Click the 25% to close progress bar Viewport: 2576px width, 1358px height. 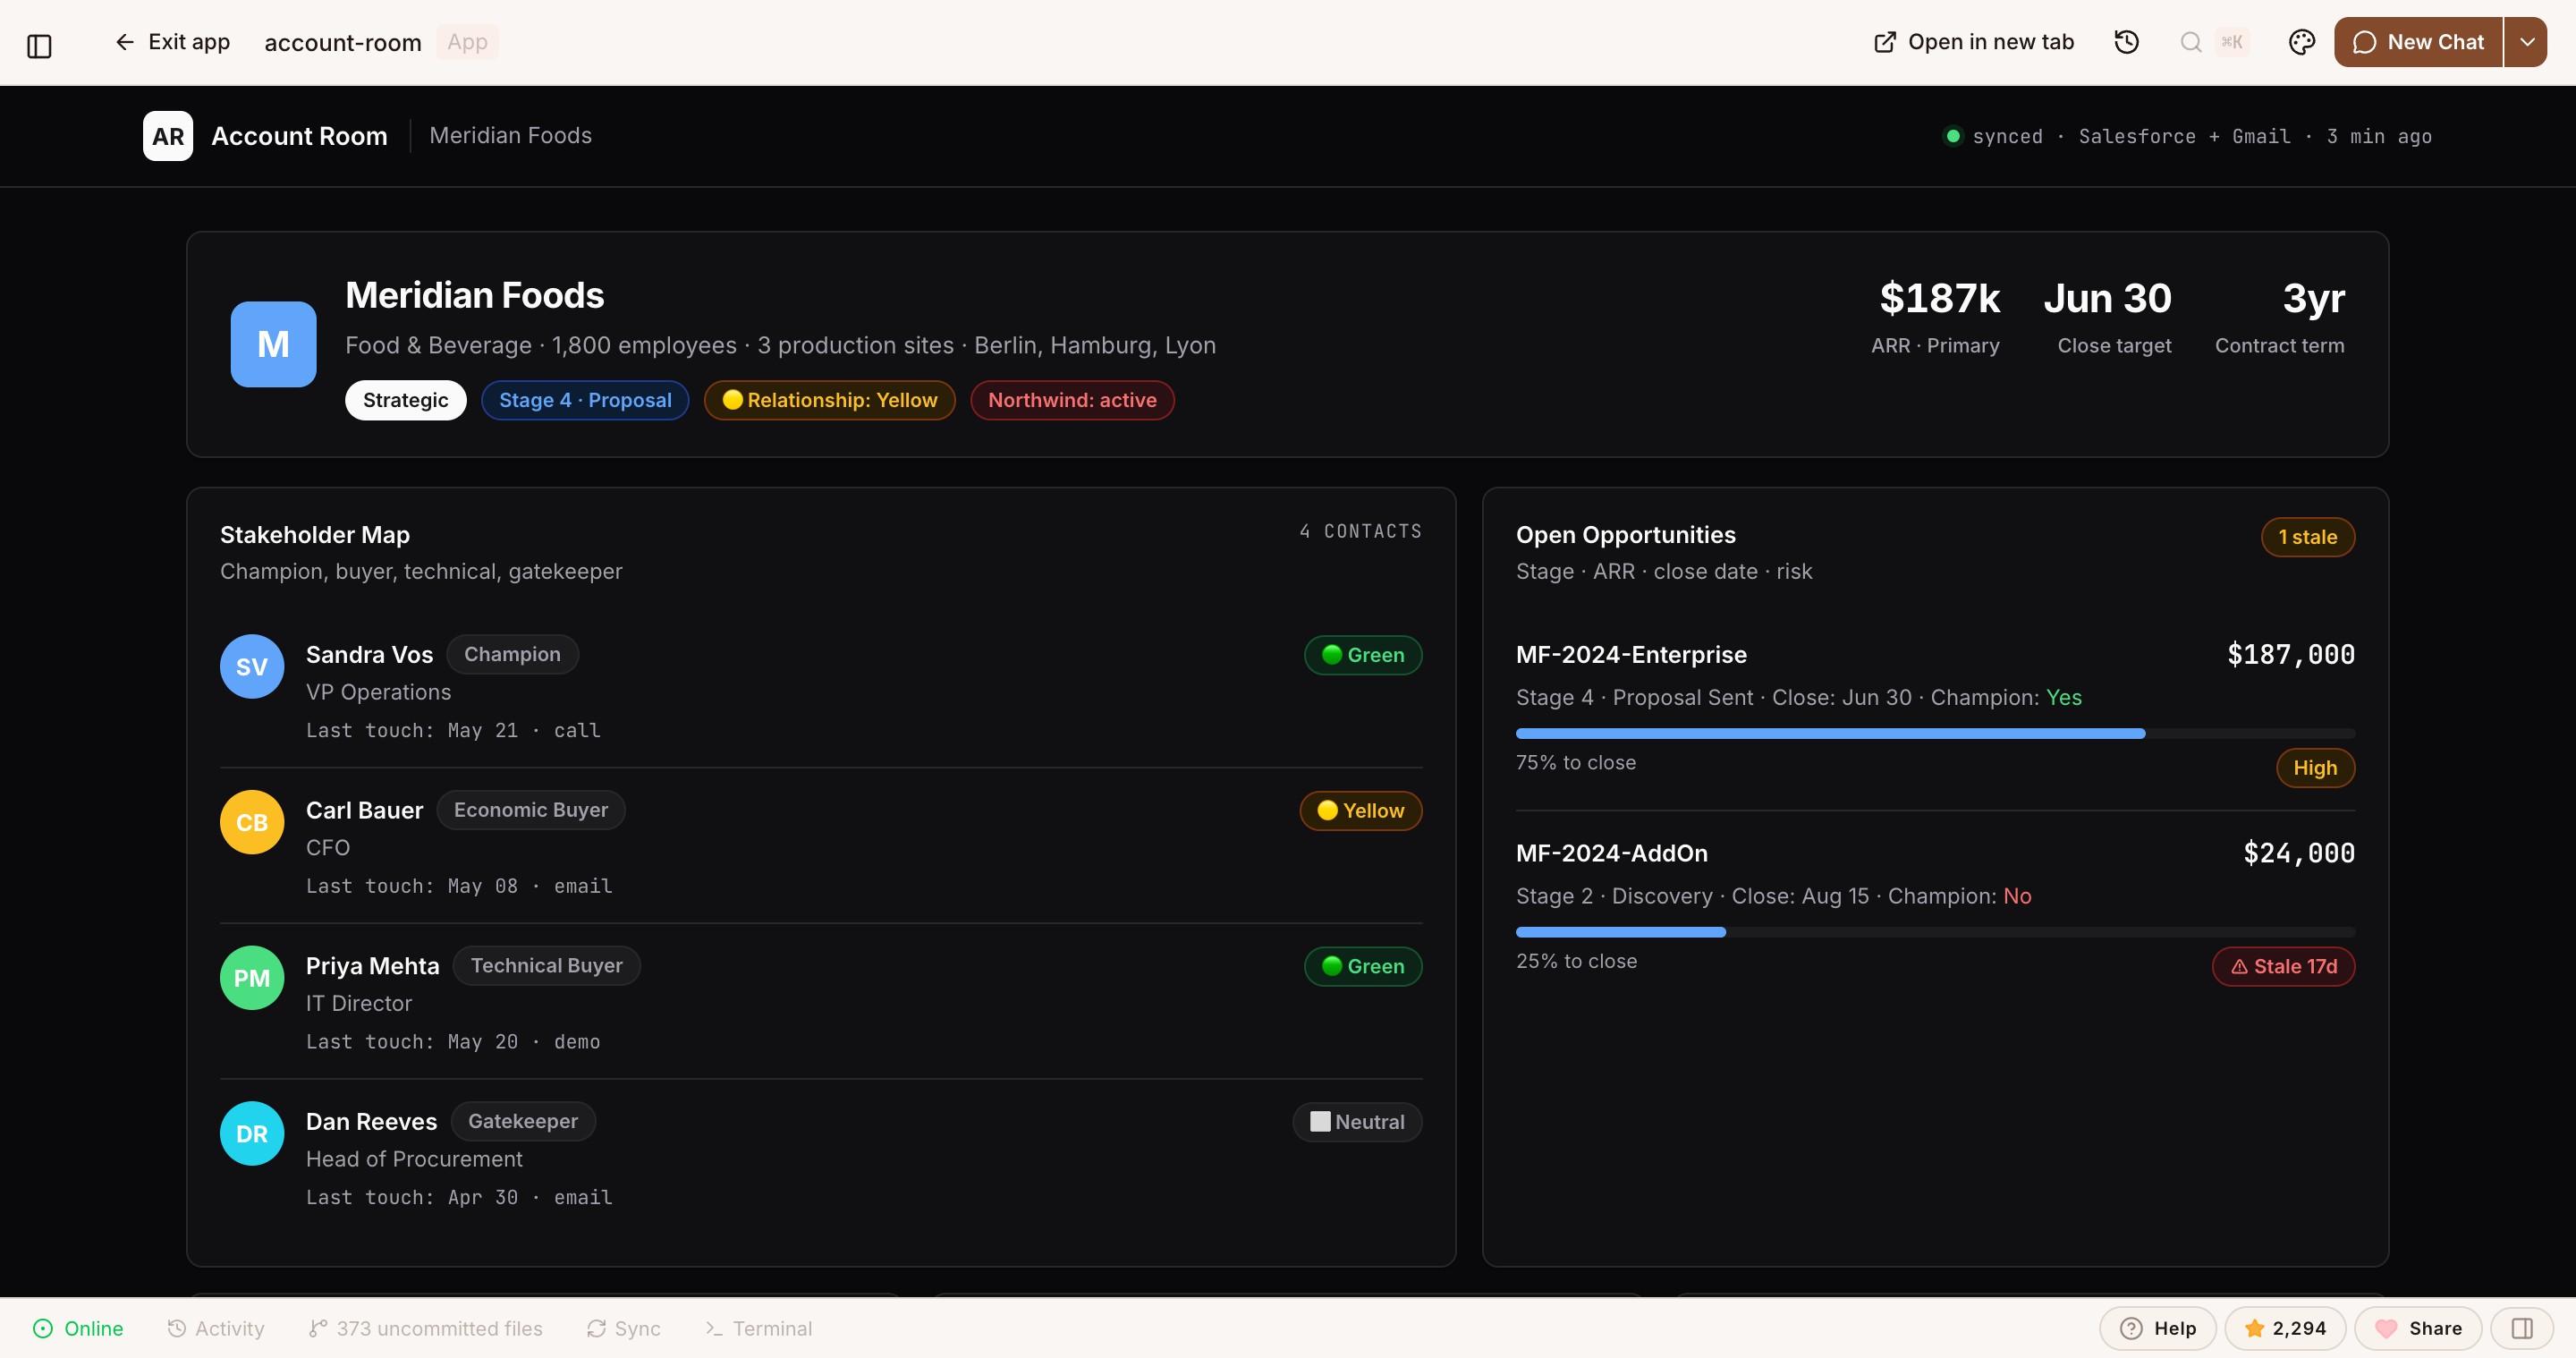(x=1935, y=933)
